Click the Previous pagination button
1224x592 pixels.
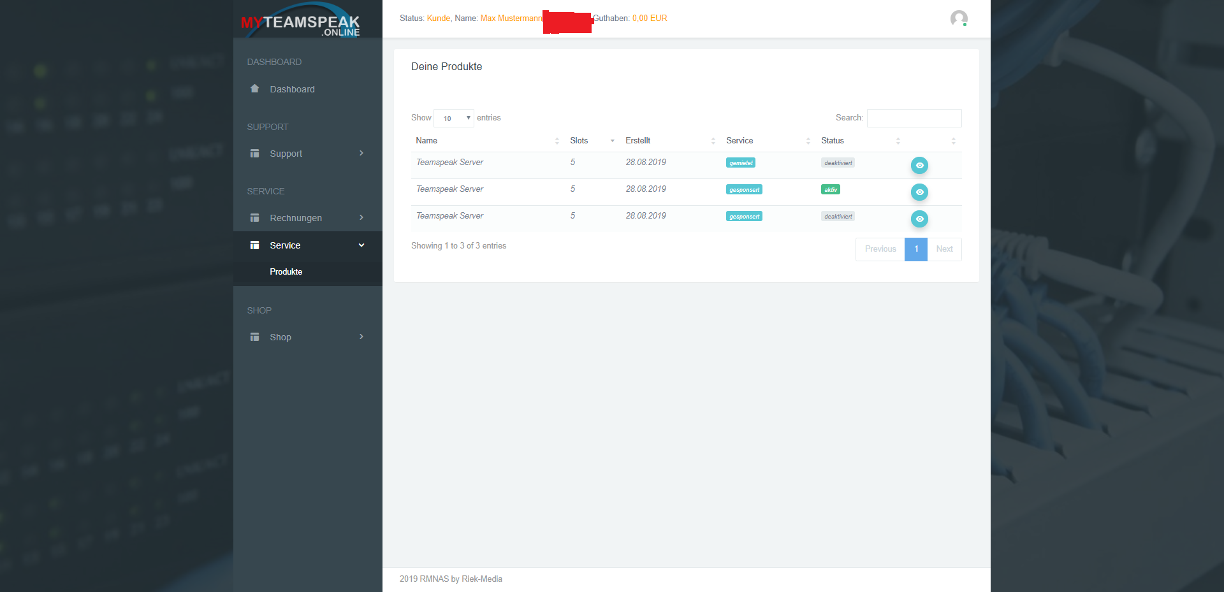(x=880, y=249)
